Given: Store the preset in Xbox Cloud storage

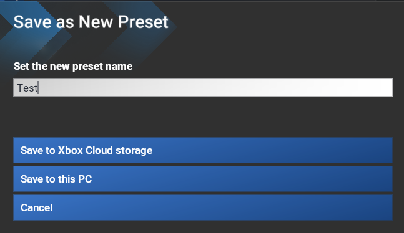Looking at the screenshot, I should 203,150.
